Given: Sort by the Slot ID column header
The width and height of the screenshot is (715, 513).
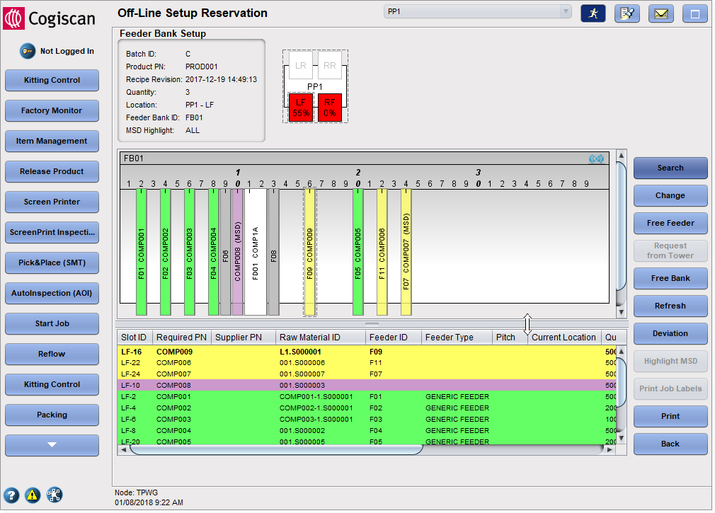Looking at the screenshot, I should click(135, 338).
